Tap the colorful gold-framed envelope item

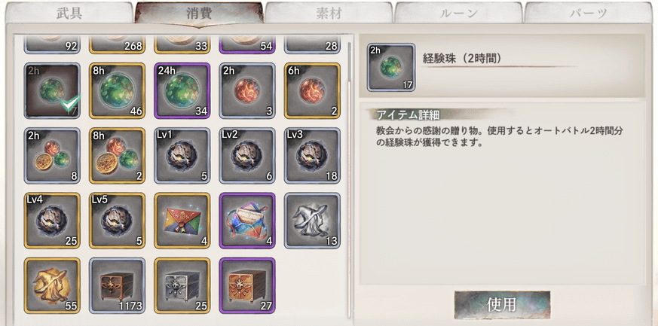tap(182, 221)
